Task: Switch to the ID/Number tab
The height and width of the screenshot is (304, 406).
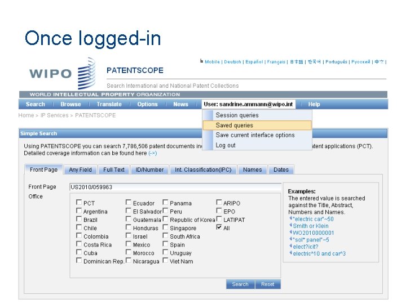Action: pos(149,169)
